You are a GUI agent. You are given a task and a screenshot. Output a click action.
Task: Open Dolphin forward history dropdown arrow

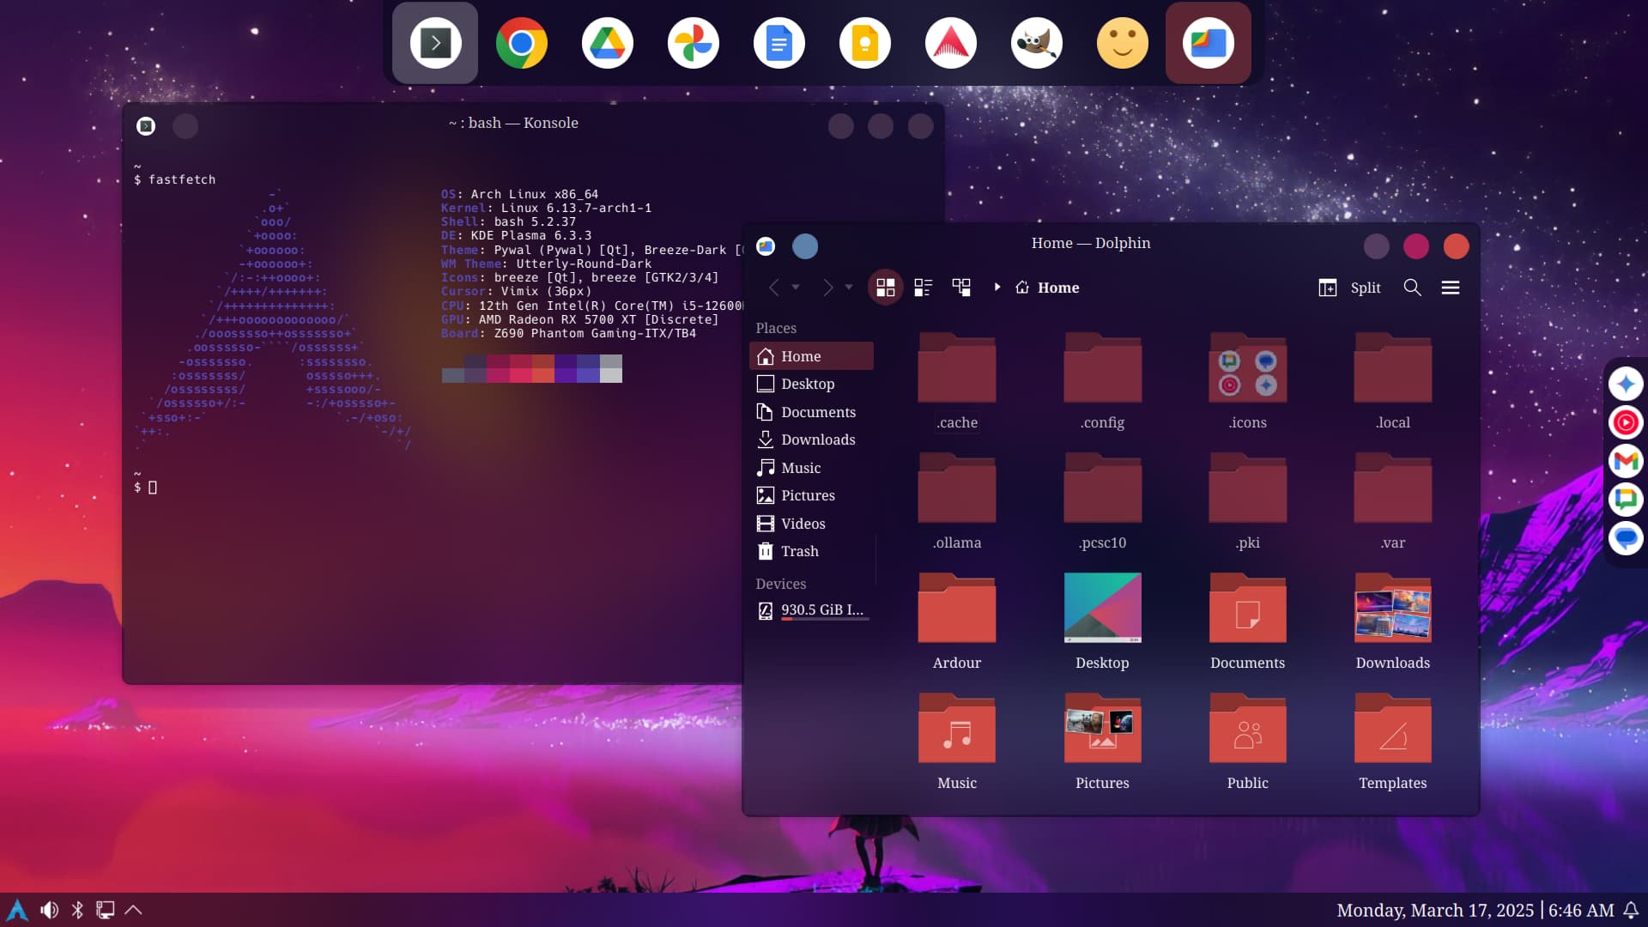point(849,288)
